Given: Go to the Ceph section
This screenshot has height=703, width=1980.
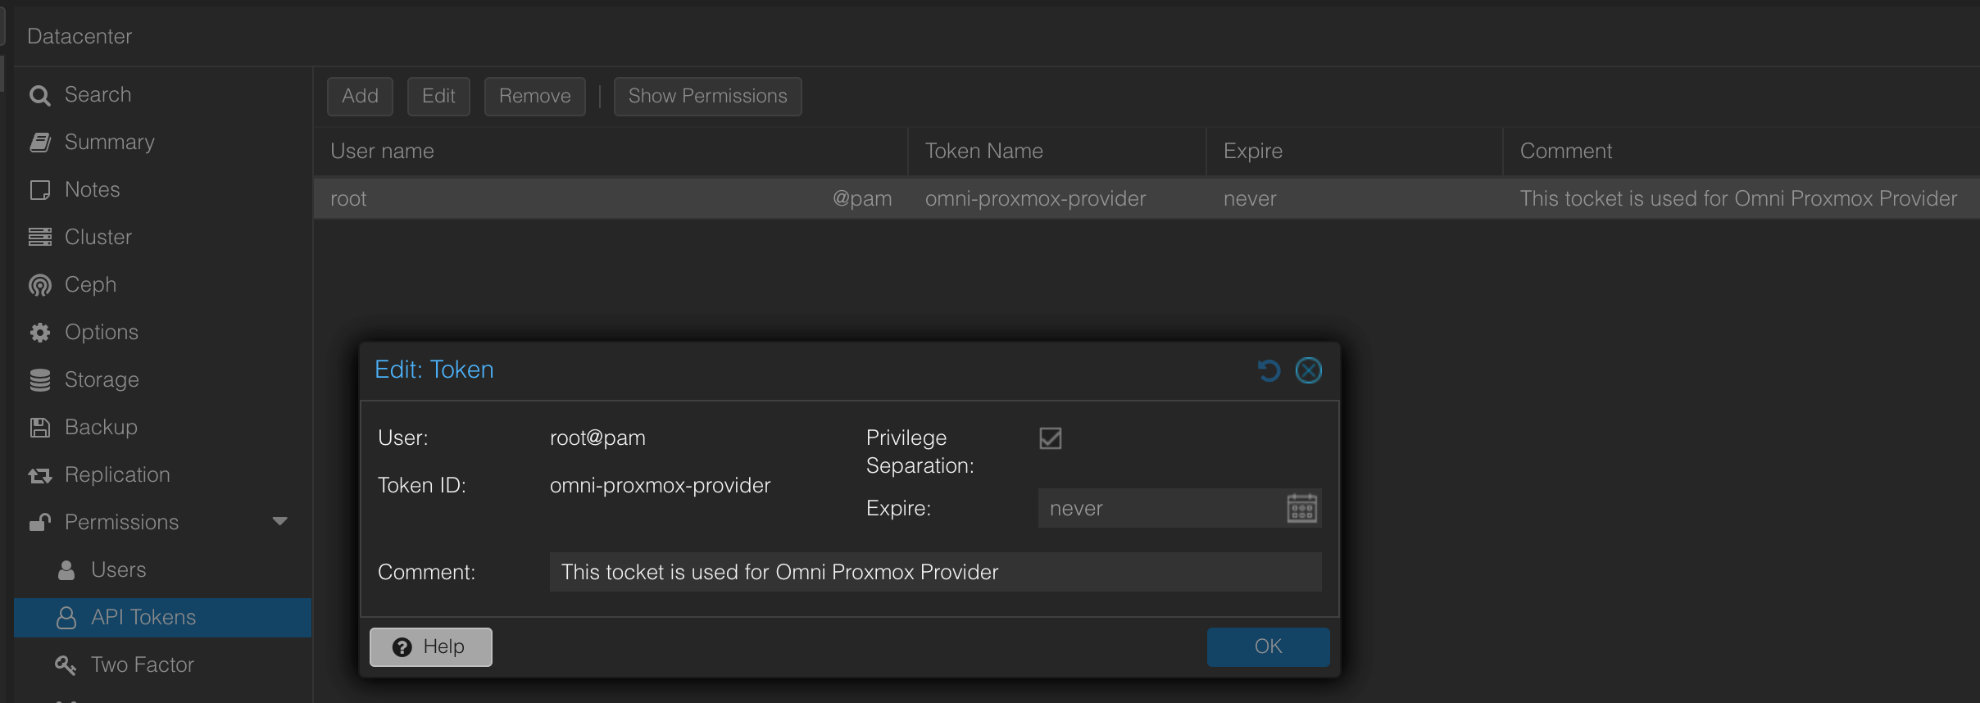Looking at the screenshot, I should point(90,285).
